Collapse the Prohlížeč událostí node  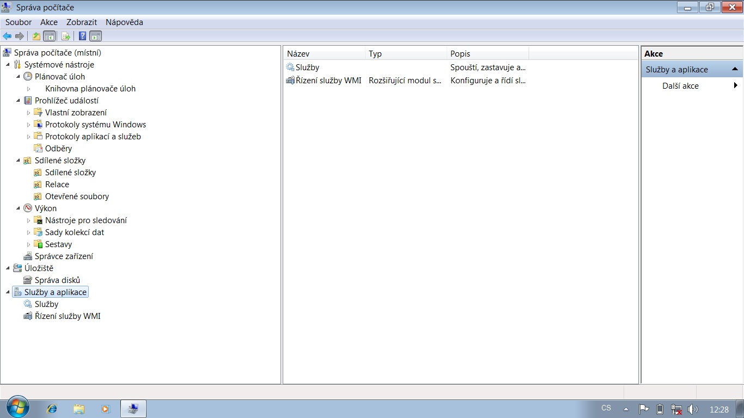point(18,101)
